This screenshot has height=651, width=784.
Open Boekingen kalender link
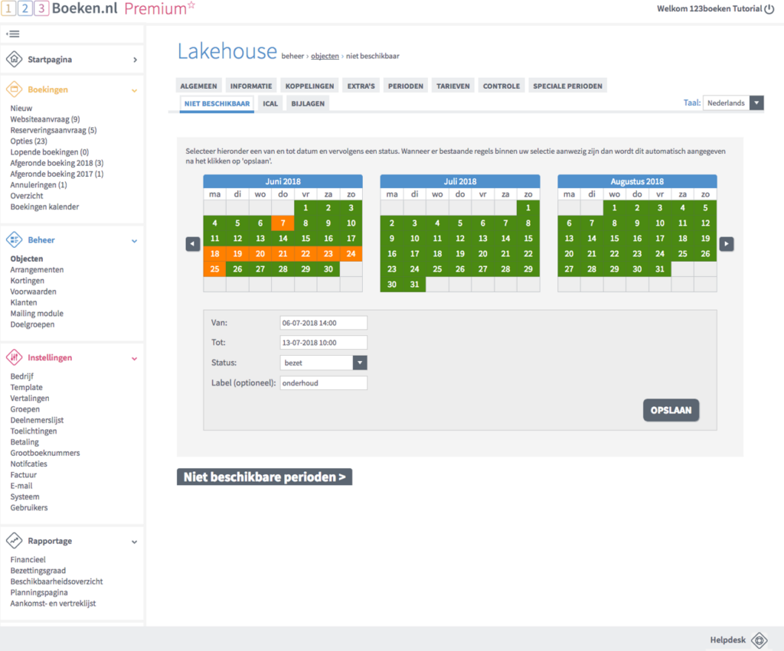click(44, 207)
